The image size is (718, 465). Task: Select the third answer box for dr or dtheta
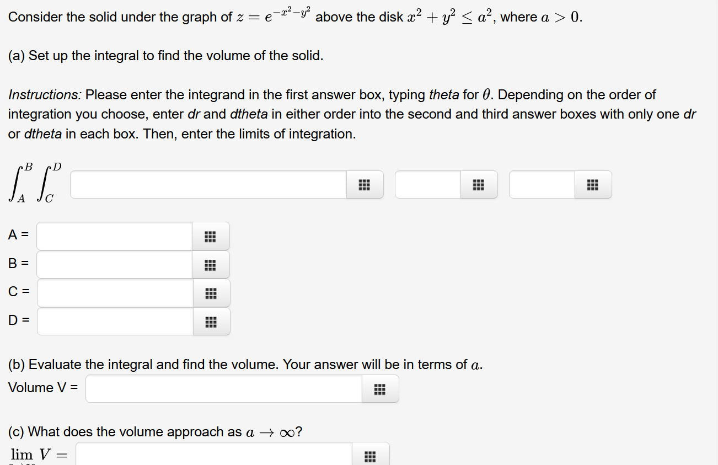click(540, 185)
